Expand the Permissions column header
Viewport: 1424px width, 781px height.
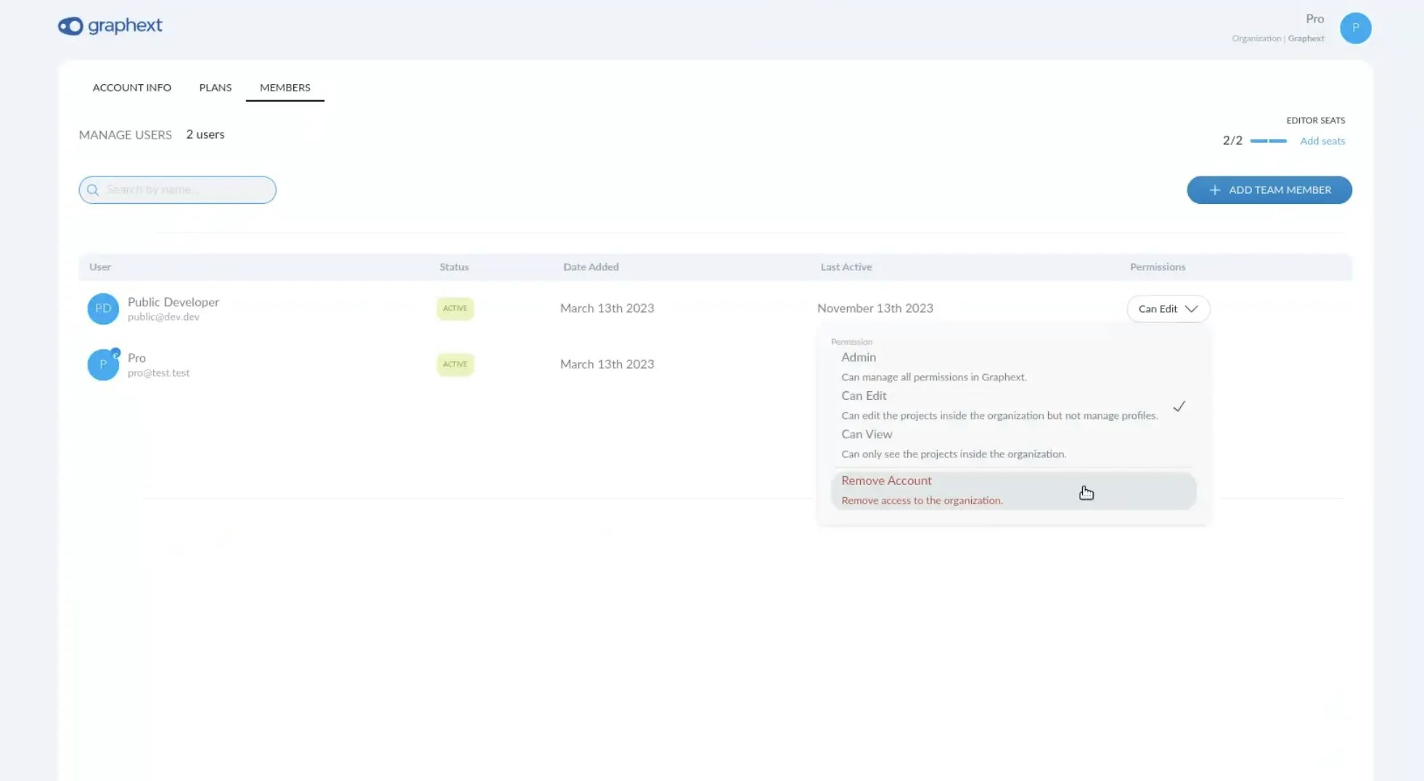(x=1158, y=266)
